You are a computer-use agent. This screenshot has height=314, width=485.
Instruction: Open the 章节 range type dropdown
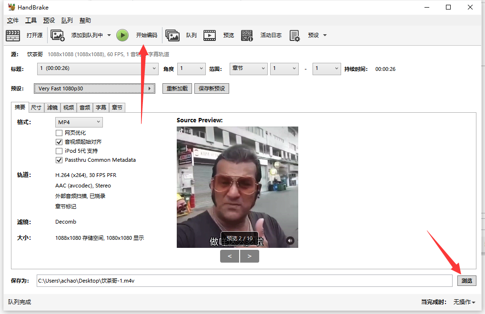(248, 69)
